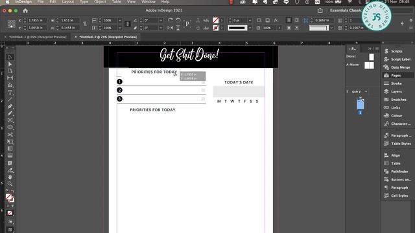Select the Direct Selection tool
Image resolution: width=415 pixels, height=233 pixels.
click(x=10, y=64)
